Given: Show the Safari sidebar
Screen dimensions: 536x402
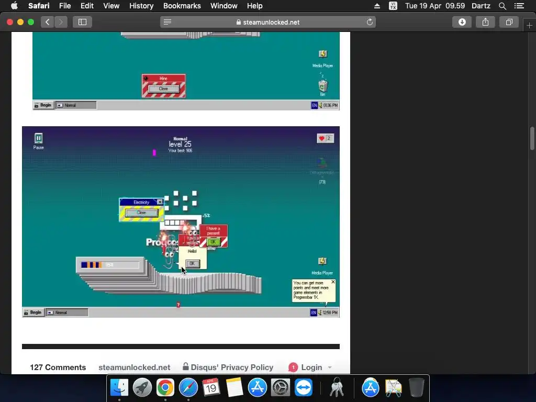Looking at the screenshot, I should pyautogui.click(x=82, y=22).
